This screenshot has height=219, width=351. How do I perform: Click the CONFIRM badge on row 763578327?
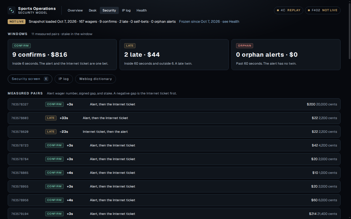pyautogui.click(x=54, y=104)
